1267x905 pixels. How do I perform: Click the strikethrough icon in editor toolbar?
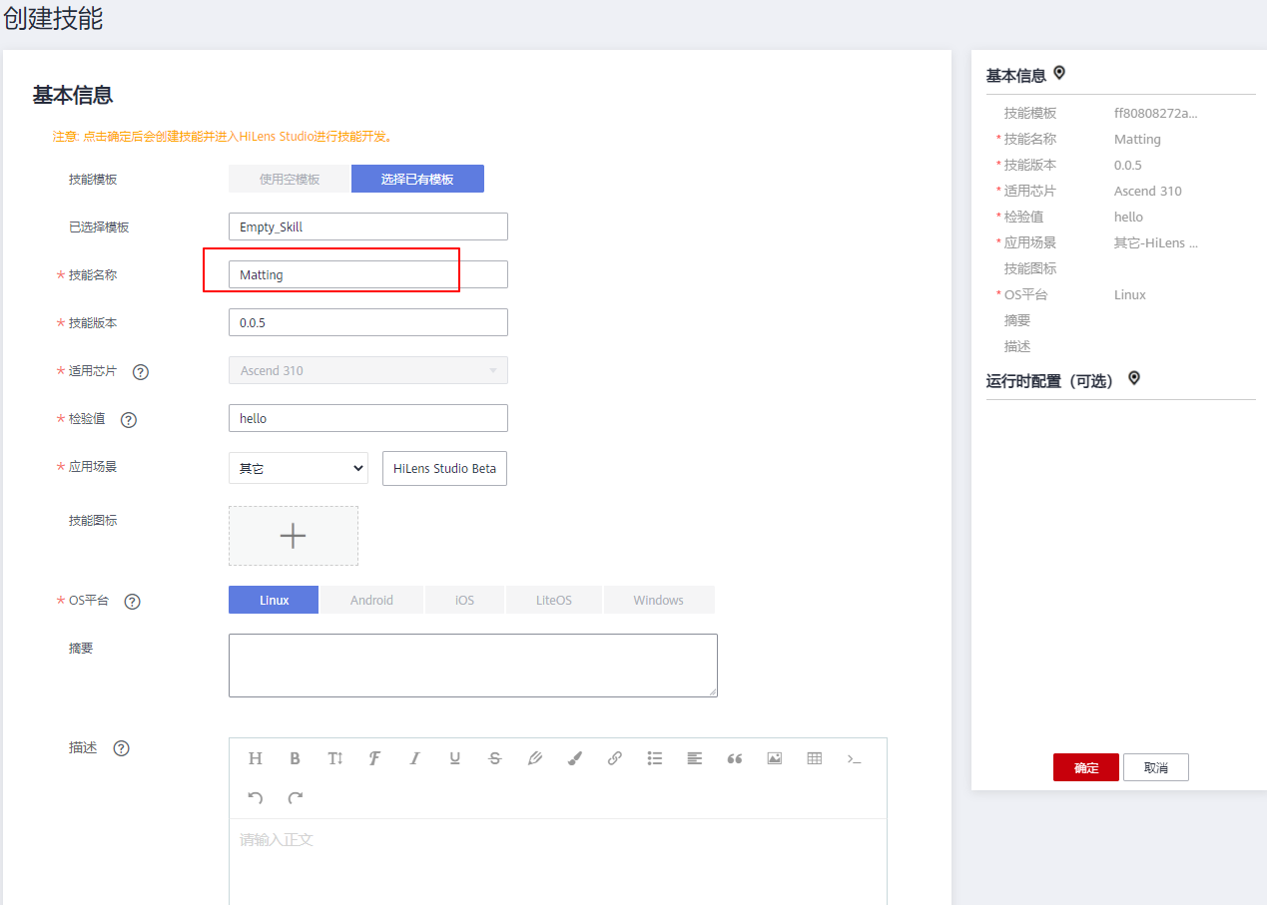[495, 758]
